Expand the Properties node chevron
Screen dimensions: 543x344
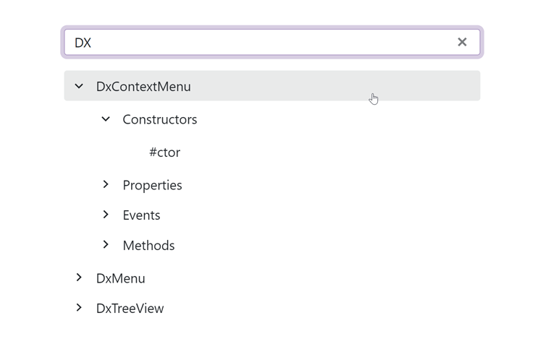(106, 185)
